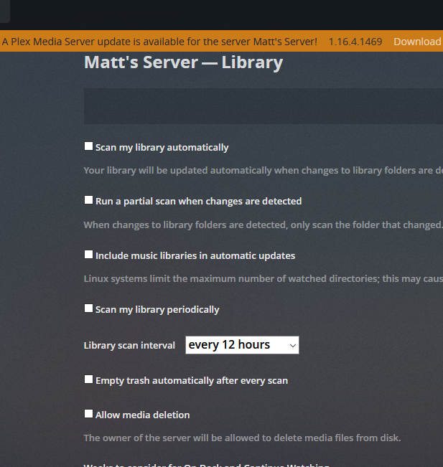443x467 pixels.
Task: Click the Library scan interval label
Action: click(129, 346)
